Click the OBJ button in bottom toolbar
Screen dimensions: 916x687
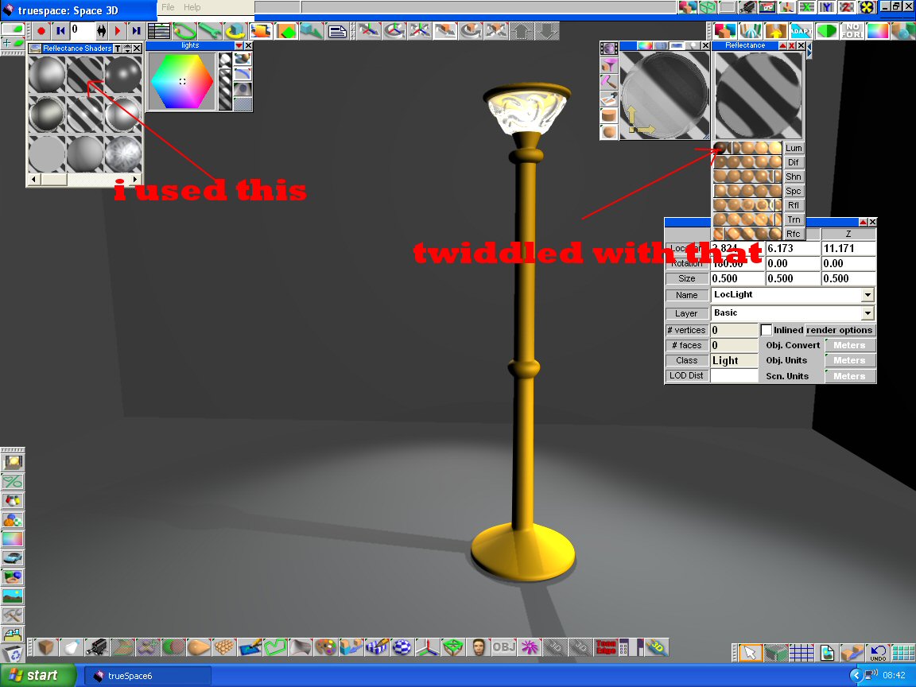point(503,647)
